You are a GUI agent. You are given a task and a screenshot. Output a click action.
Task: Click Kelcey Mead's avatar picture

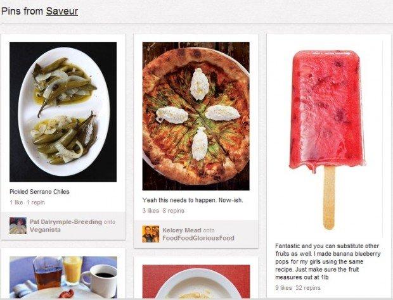tap(151, 234)
